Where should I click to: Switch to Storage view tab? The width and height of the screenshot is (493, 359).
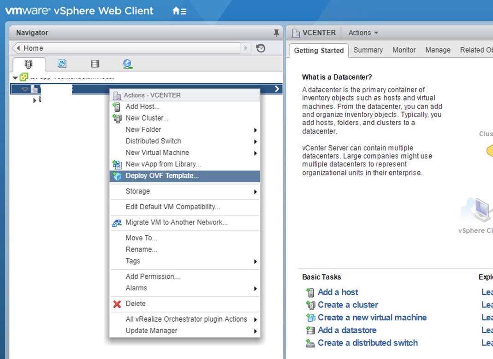coord(95,64)
